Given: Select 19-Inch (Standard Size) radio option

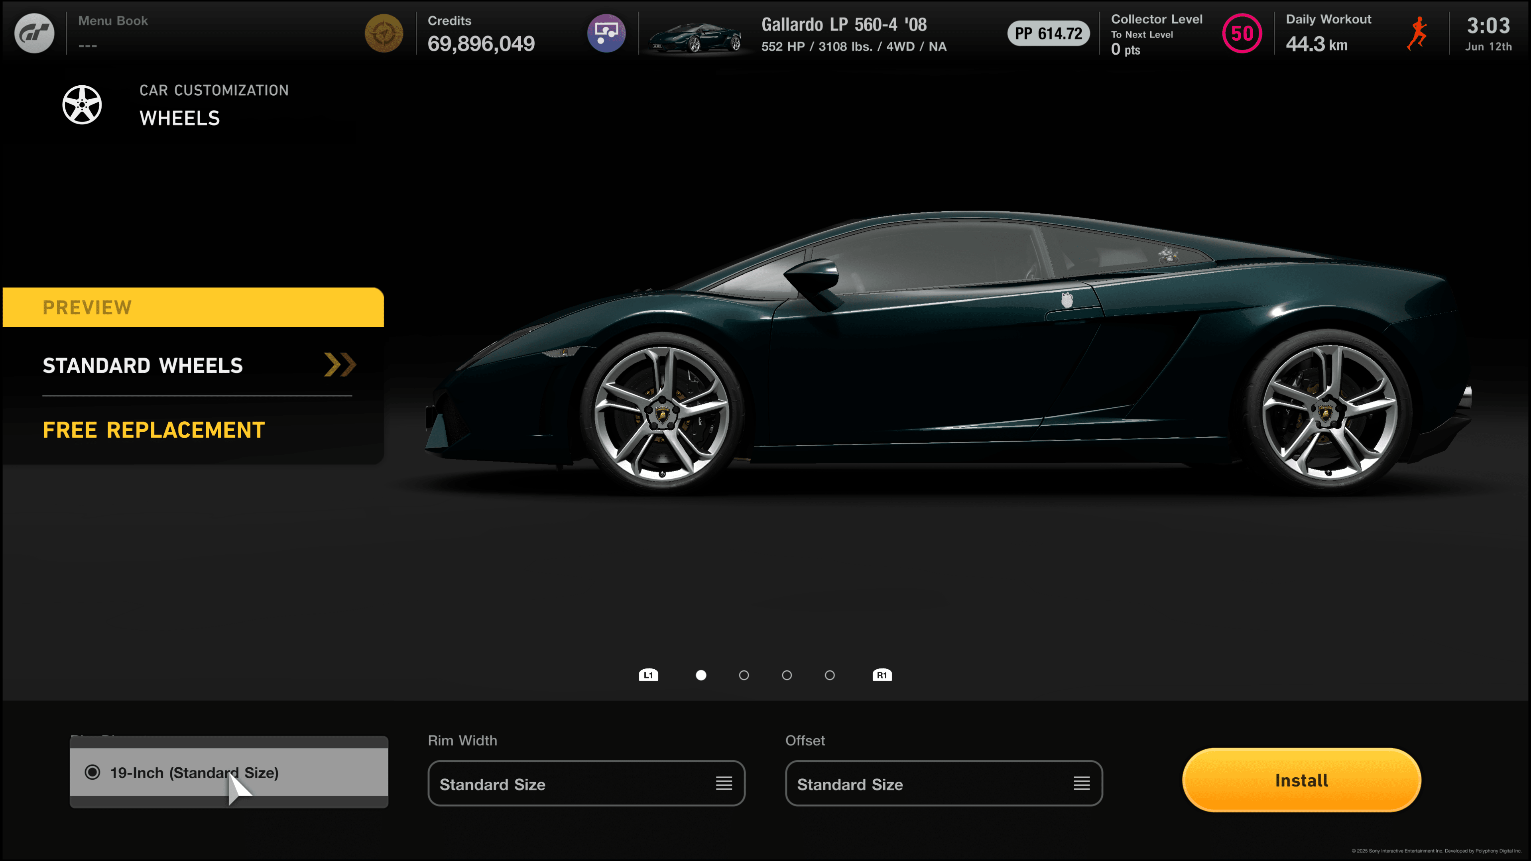Looking at the screenshot, I should pyautogui.click(x=229, y=772).
